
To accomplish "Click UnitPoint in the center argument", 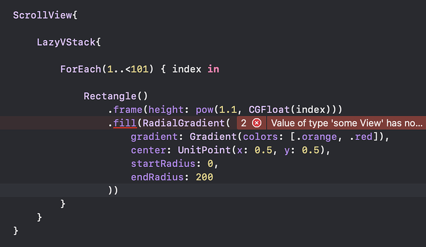I will (x=204, y=150).
